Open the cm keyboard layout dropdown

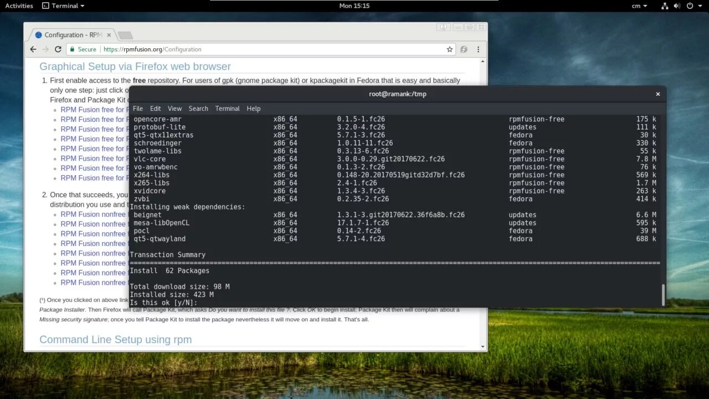[639, 6]
